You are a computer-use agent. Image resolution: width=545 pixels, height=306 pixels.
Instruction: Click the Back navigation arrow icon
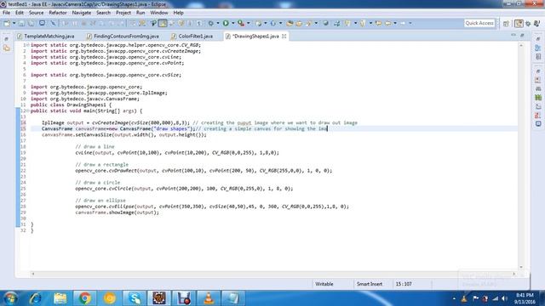tap(387, 23)
